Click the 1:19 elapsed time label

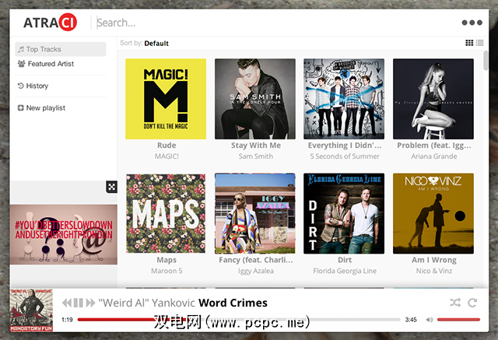coord(67,320)
